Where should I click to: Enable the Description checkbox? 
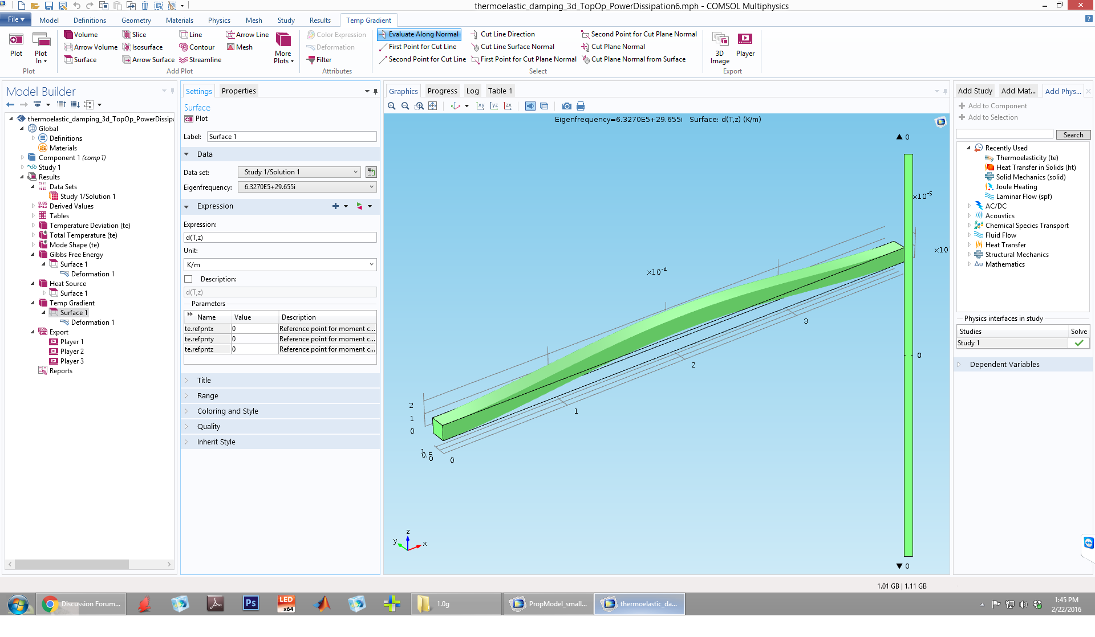pyautogui.click(x=188, y=279)
